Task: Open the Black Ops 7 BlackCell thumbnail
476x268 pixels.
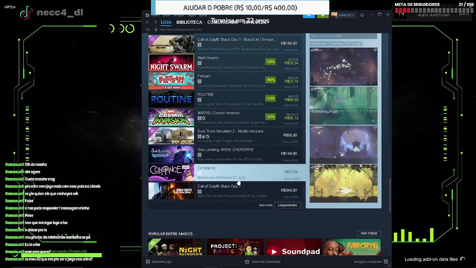Action: [x=171, y=44]
